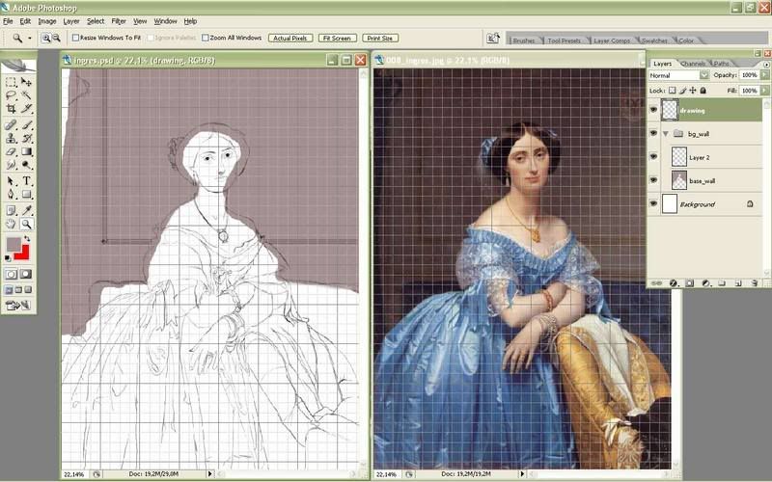Hide the drawing layer via eye icon
The height and width of the screenshot is (482, 772).
[x=653, y=111]
